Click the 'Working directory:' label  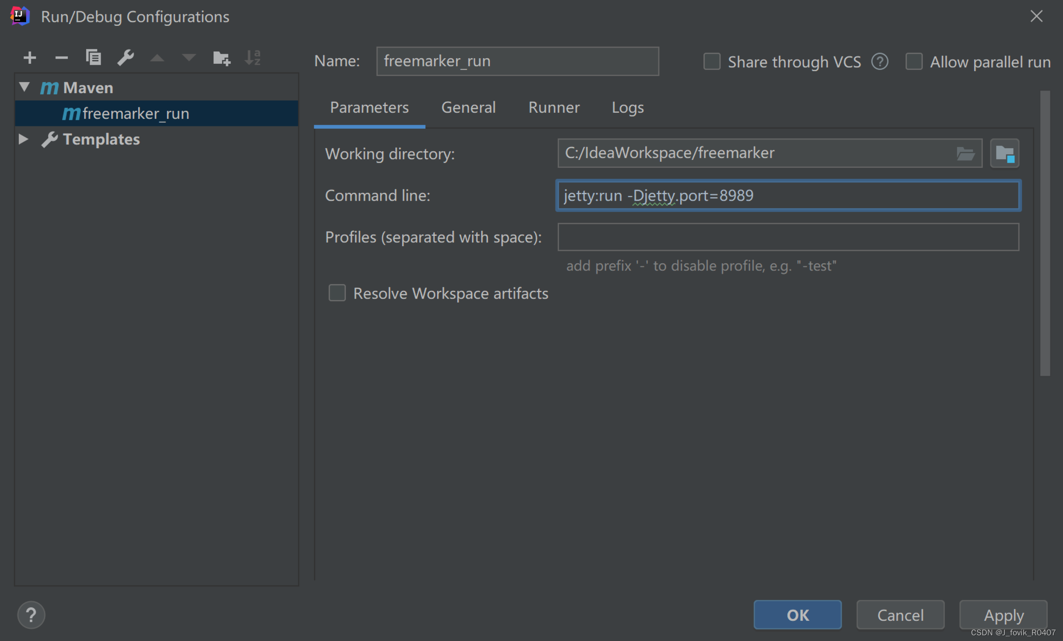click(390, 154)
